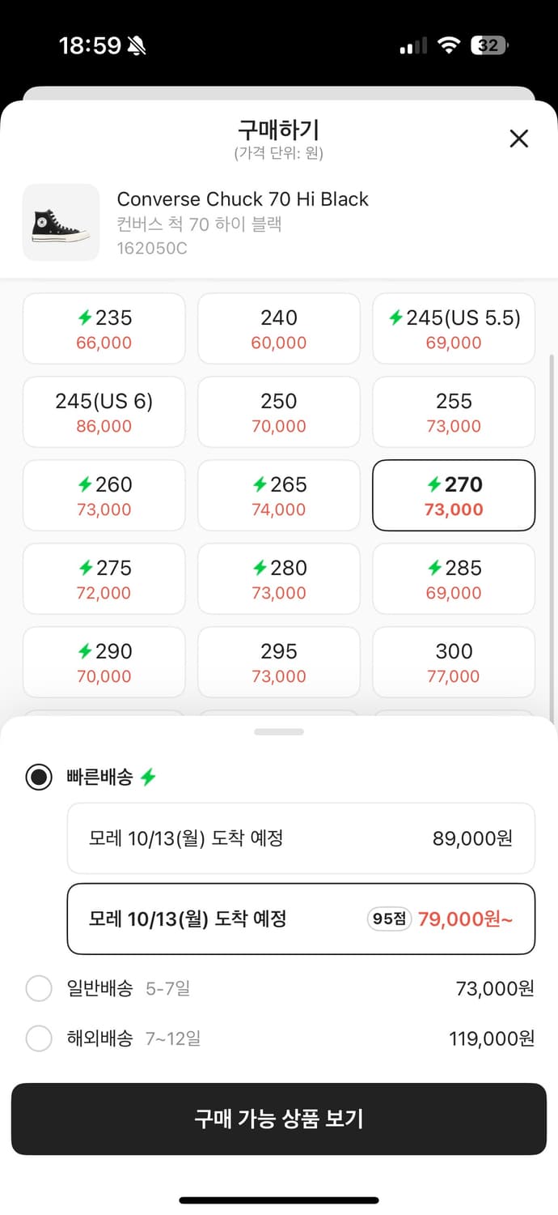Select the 빠른배송 radio button

(x=39, y=778)
